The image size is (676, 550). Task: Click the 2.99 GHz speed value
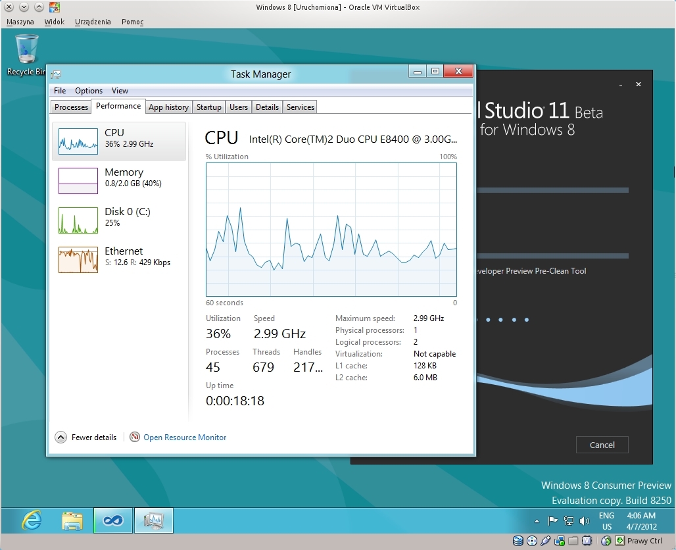[x=279, y=334]
